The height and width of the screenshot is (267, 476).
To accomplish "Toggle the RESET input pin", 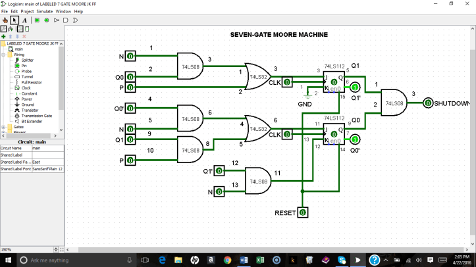I will [x=302, y=212].
